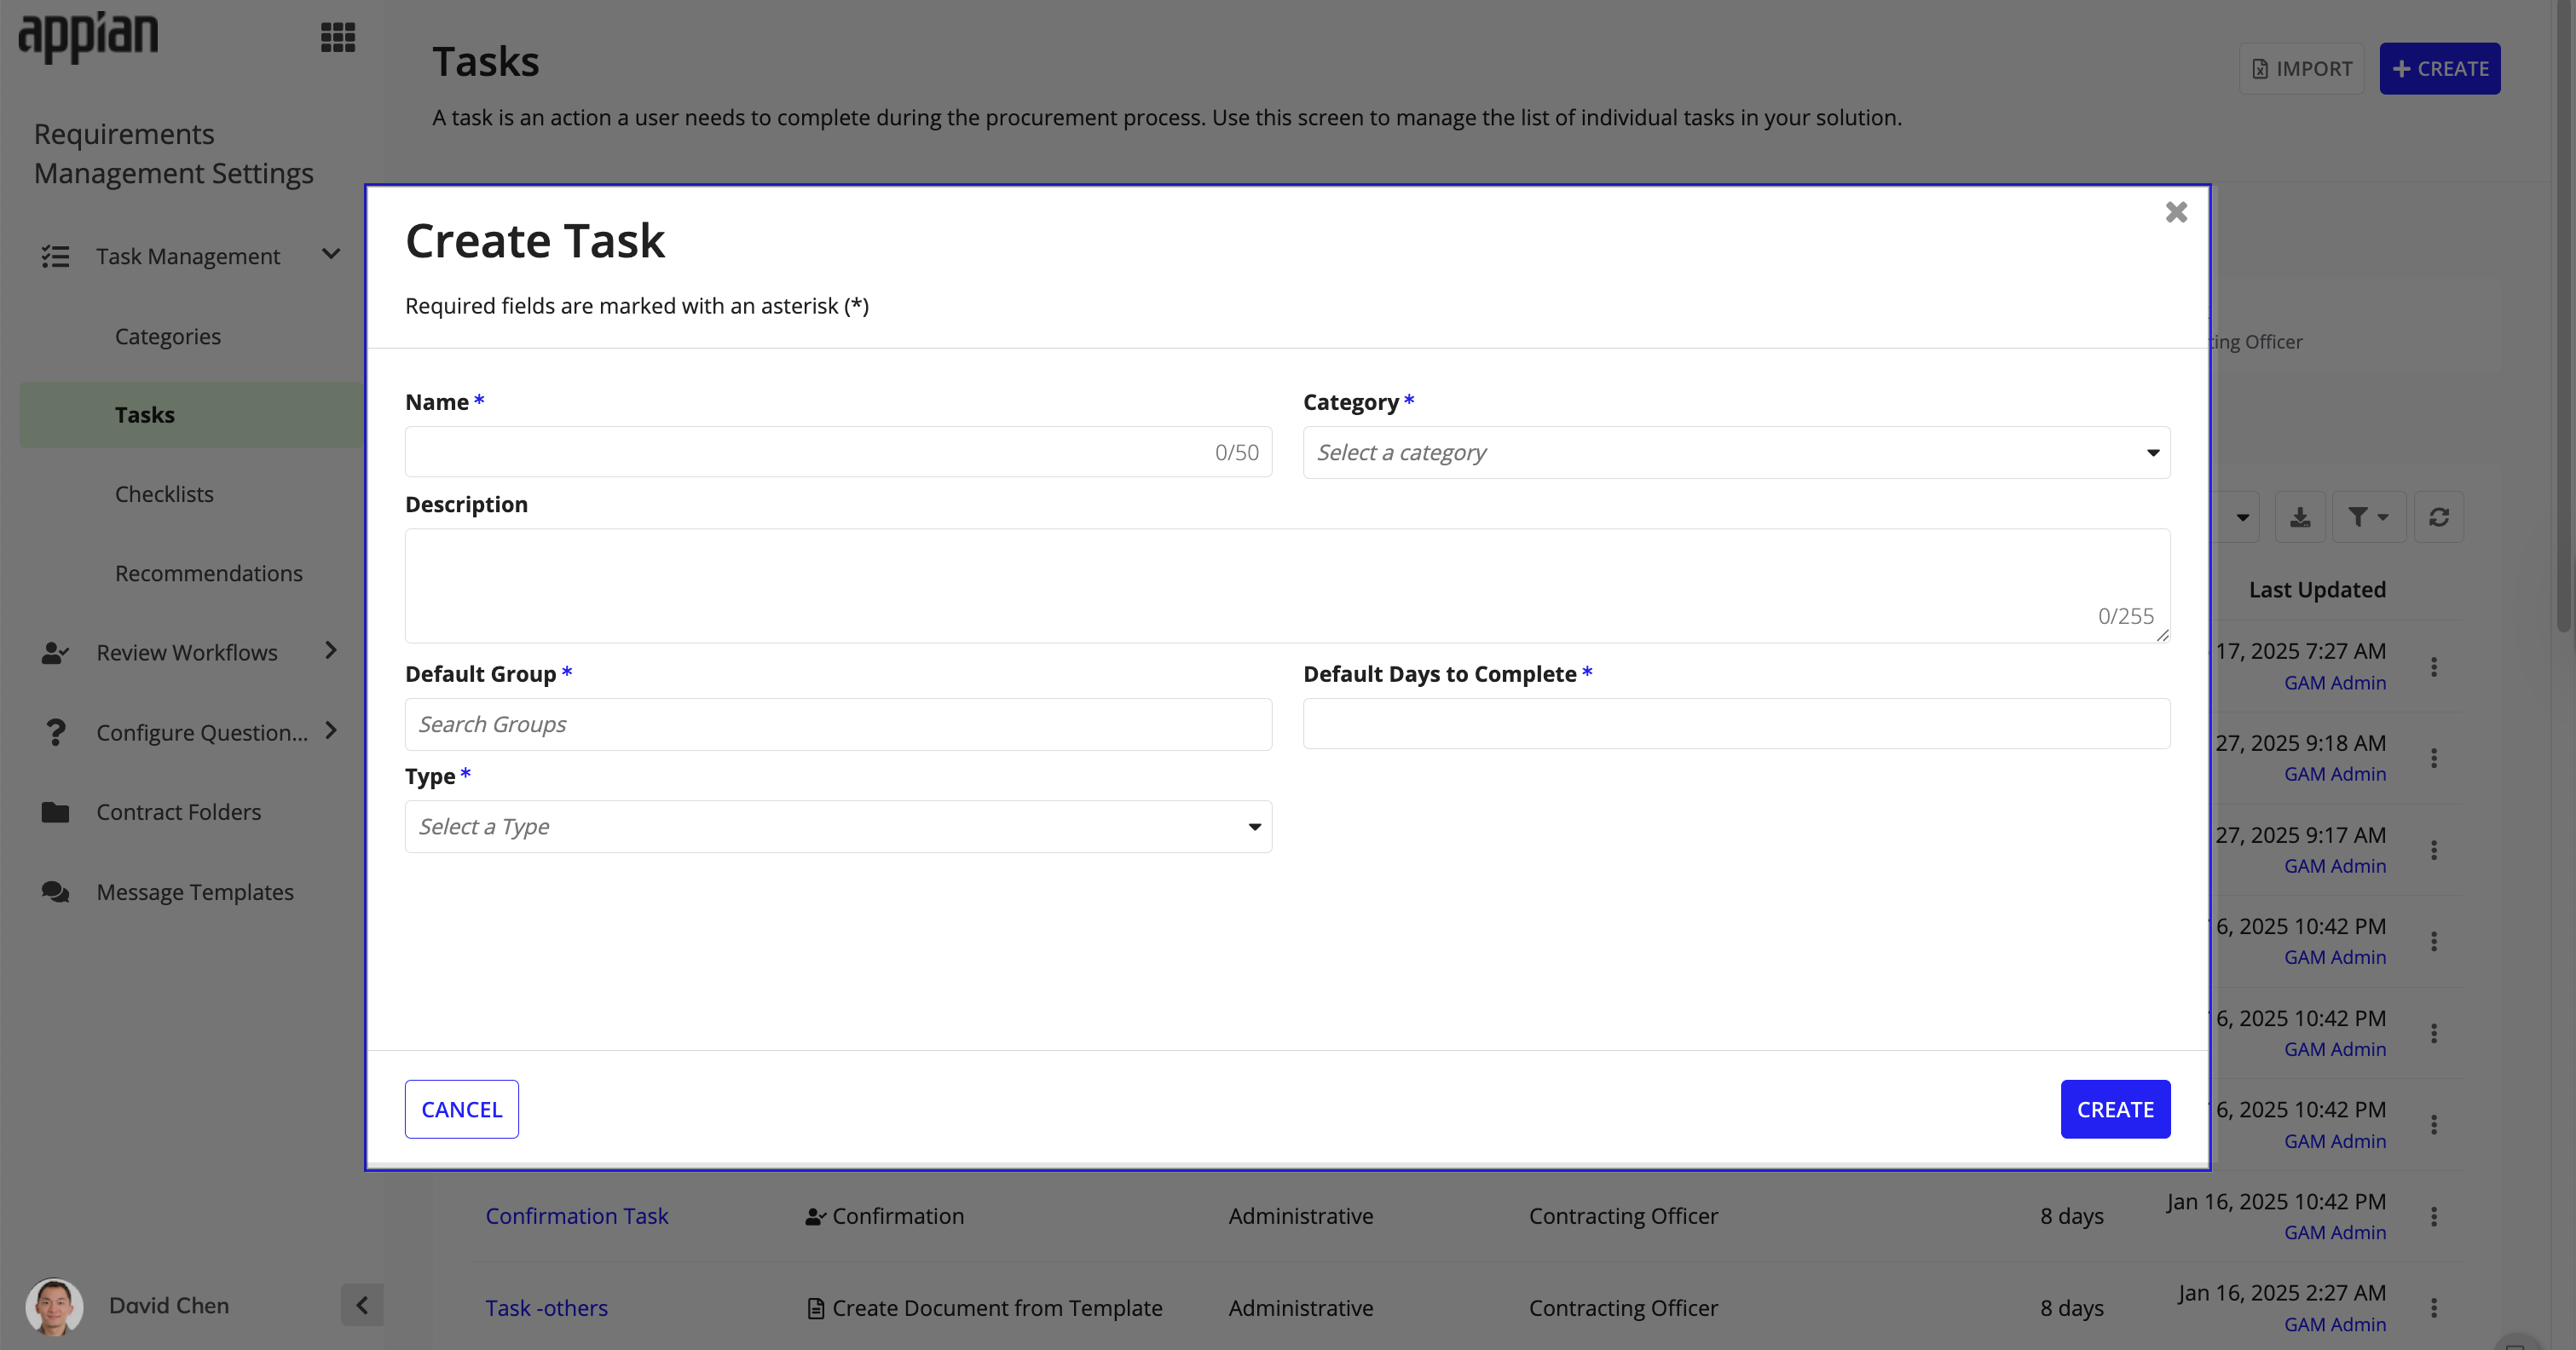Open the Category dropdown

[1736, 453]
